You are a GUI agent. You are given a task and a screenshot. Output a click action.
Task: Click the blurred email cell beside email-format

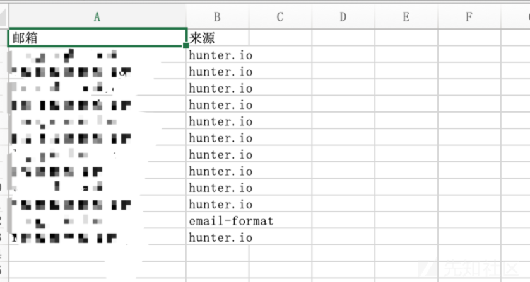[97, 220]
